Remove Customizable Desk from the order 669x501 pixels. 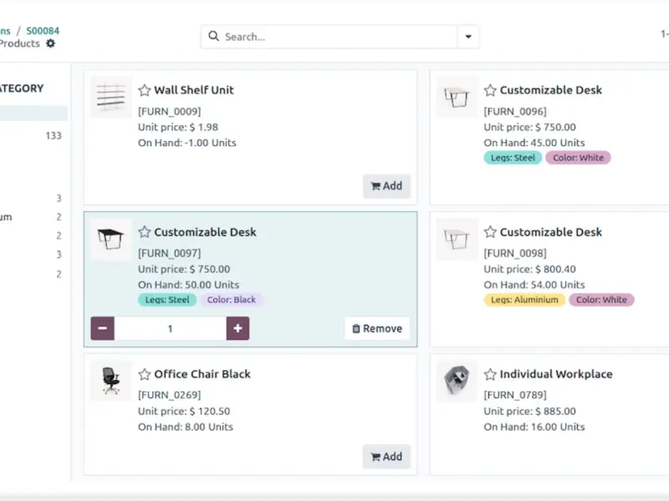pyautogui.click(x=377, y=328)
